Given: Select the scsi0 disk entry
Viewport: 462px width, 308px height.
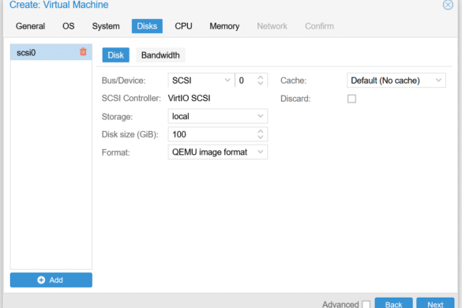Looking at the screenshot, I should [x=51, y=52].
